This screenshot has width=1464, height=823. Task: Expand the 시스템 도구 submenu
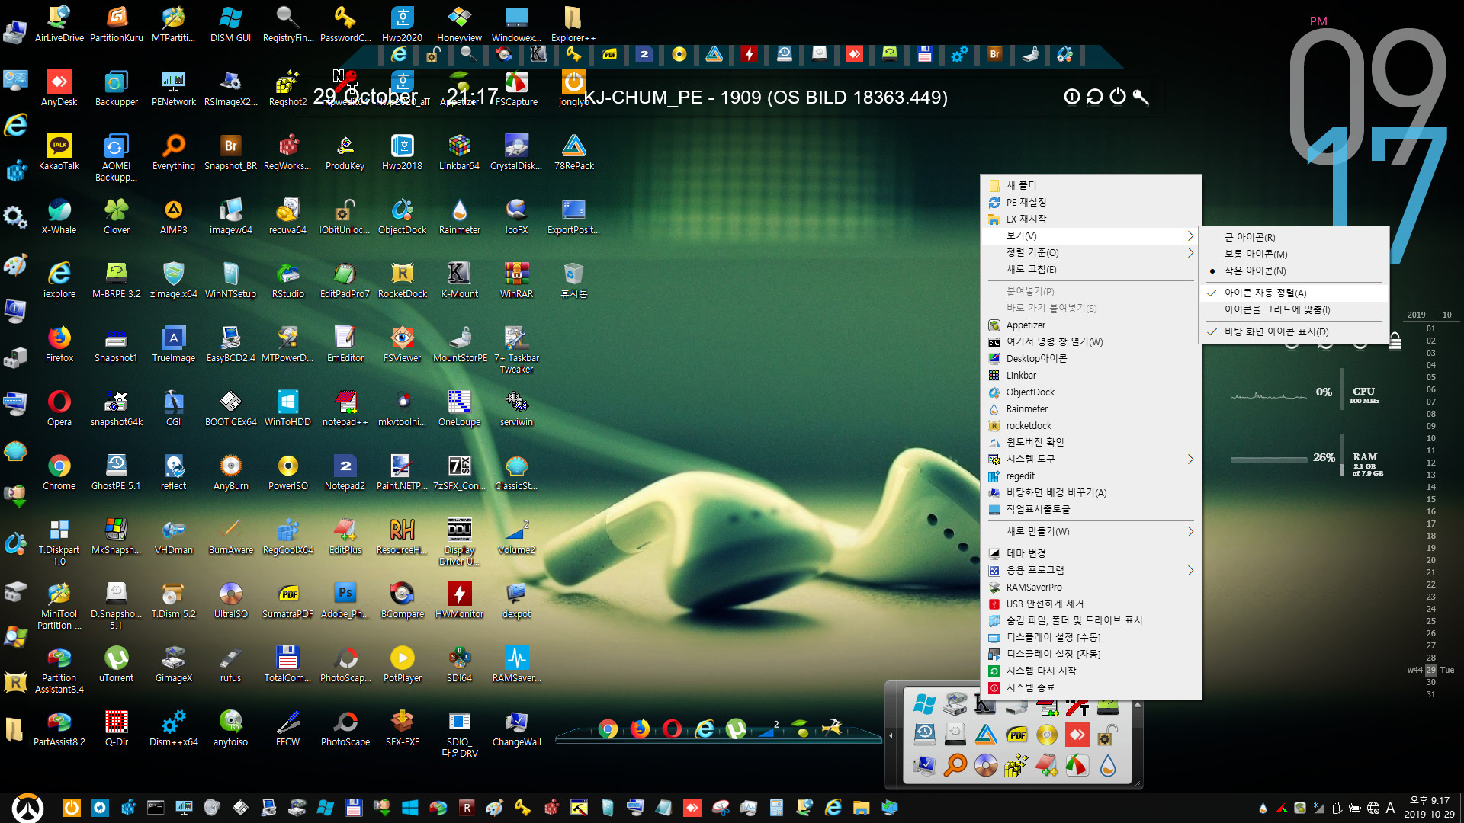pyautogui.click(x=1091, y=459)
